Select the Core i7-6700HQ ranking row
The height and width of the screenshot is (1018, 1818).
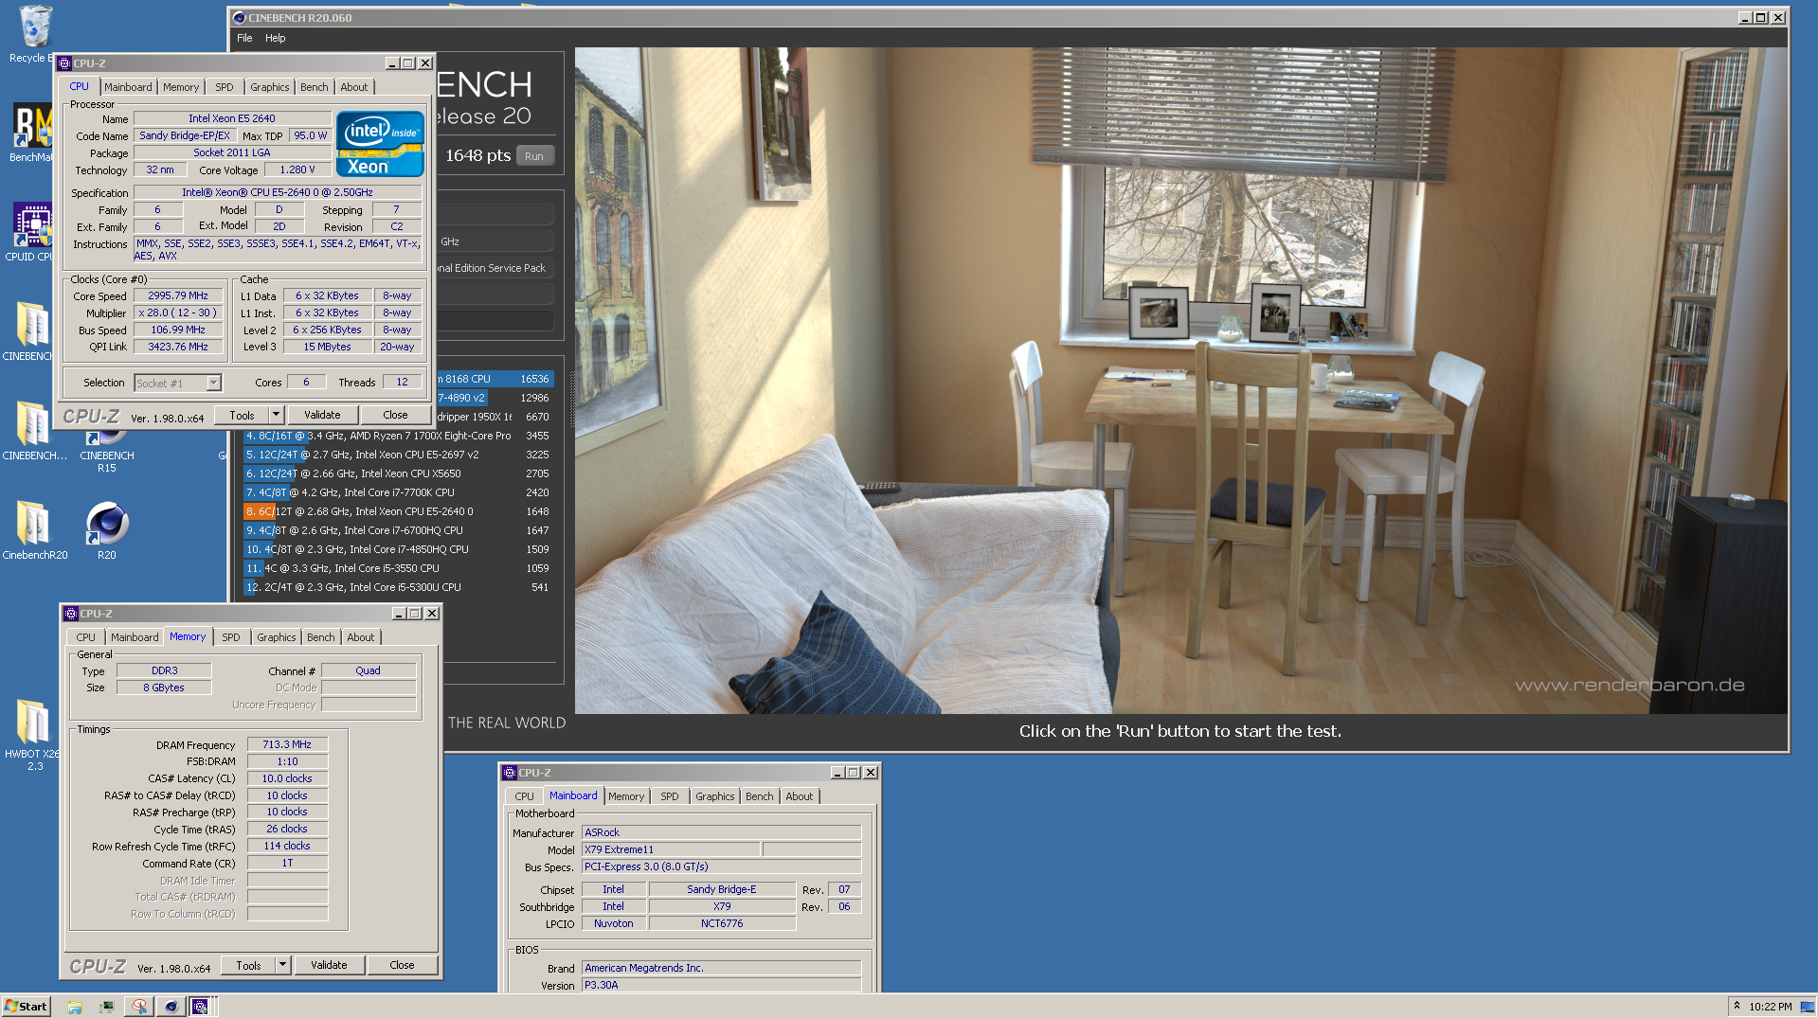coord(398,530)
